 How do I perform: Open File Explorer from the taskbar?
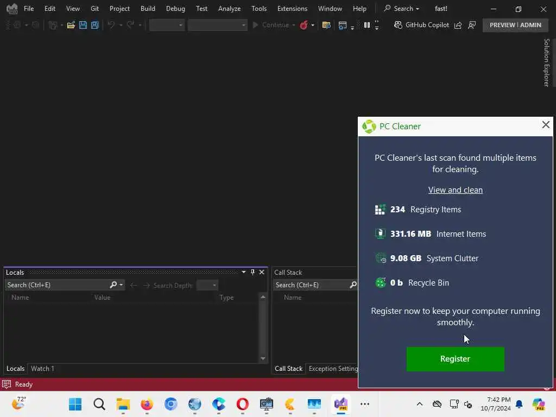[123, 404]
